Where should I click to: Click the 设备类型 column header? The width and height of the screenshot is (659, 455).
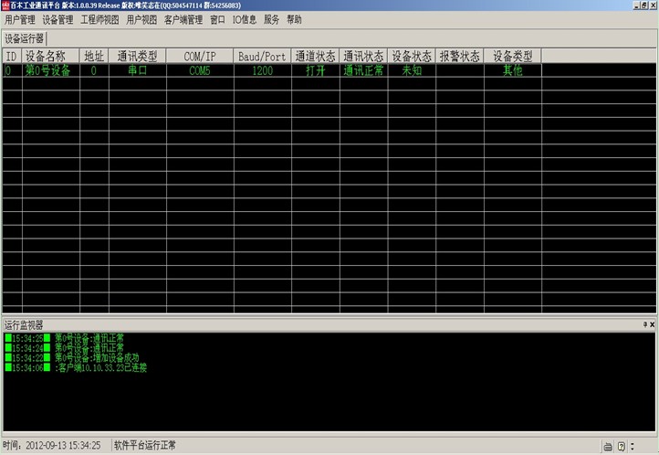click(x=513, y=56)
